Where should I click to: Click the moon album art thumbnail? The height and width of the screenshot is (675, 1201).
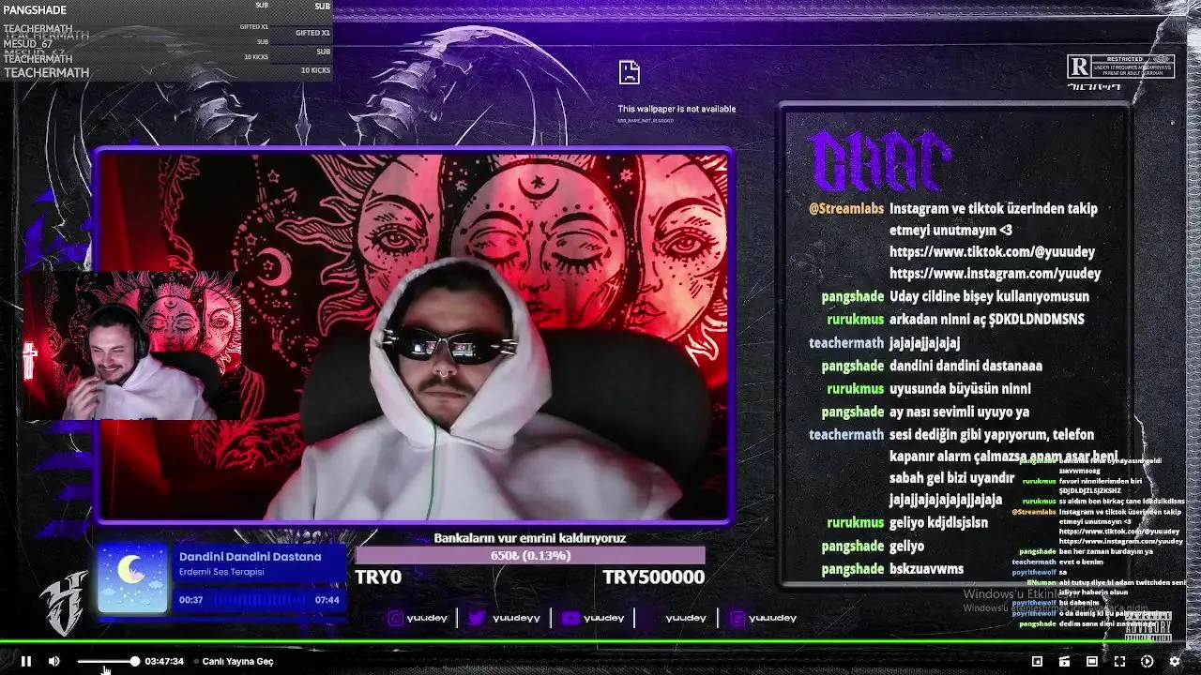coord(132,578)
